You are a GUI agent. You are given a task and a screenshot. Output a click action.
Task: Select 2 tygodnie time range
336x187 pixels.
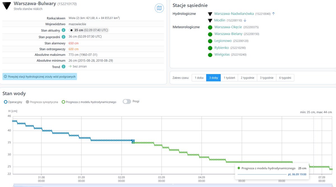248,78
